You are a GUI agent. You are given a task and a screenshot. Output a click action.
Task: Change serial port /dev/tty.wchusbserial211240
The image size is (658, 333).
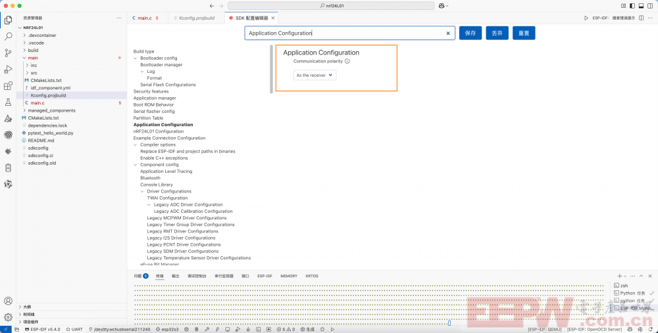point(120,330)
